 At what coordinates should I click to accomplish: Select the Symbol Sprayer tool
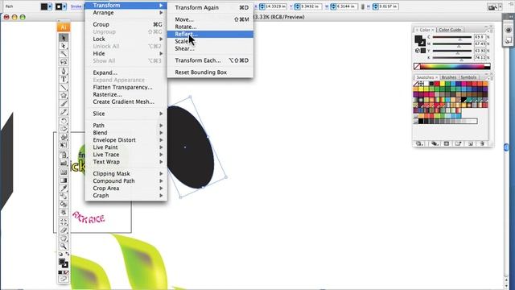[64, 155]
